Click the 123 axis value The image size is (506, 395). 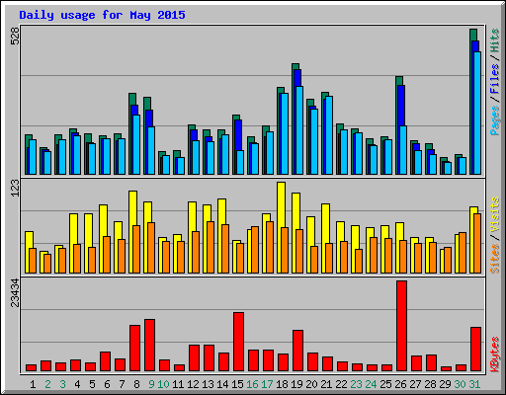pos(15,188)
